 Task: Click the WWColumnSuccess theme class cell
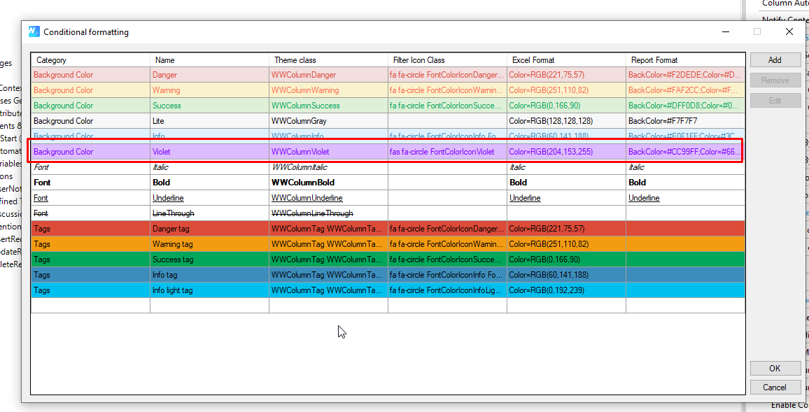(x=328, y=106)
